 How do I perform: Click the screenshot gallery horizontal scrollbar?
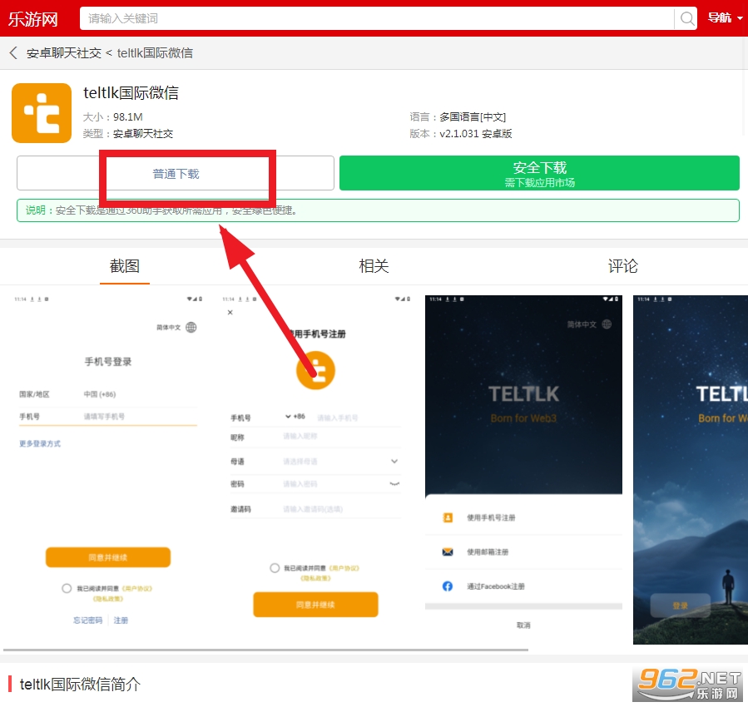click(265, 650)
